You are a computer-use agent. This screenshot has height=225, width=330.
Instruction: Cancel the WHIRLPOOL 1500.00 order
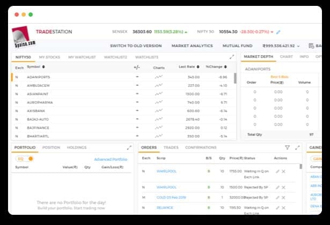coord(283,187)
